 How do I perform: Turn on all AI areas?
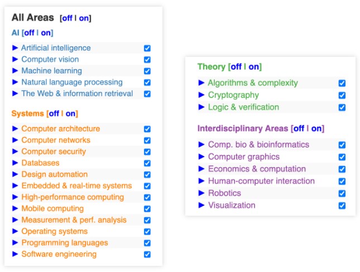coord(46,33)
